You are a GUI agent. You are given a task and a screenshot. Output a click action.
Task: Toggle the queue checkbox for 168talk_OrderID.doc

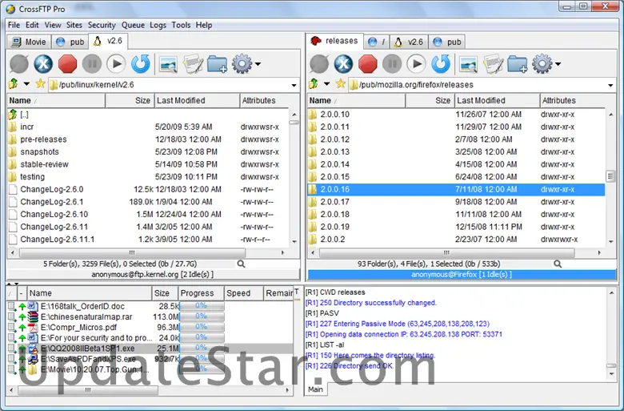[x=11, y=306]
